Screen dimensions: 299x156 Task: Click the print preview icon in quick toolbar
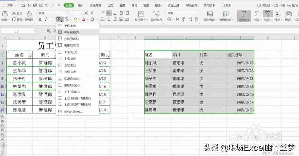click(41, 5)
